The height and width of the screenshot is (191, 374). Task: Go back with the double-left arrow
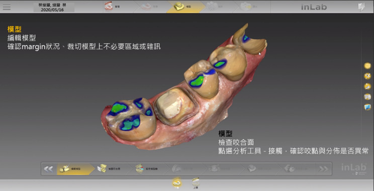point(49,169)
